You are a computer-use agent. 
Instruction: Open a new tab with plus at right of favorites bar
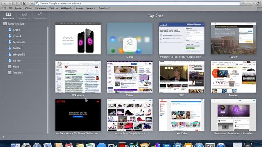coord(259,9)
